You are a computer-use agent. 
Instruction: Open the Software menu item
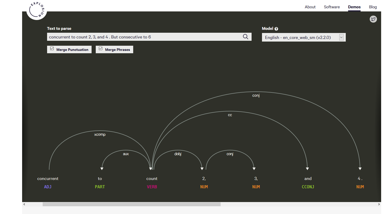[x=332, y=7]
